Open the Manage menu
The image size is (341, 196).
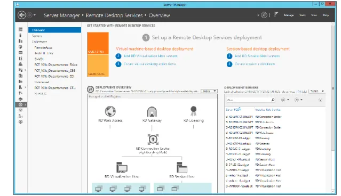(x=289, y=15)
